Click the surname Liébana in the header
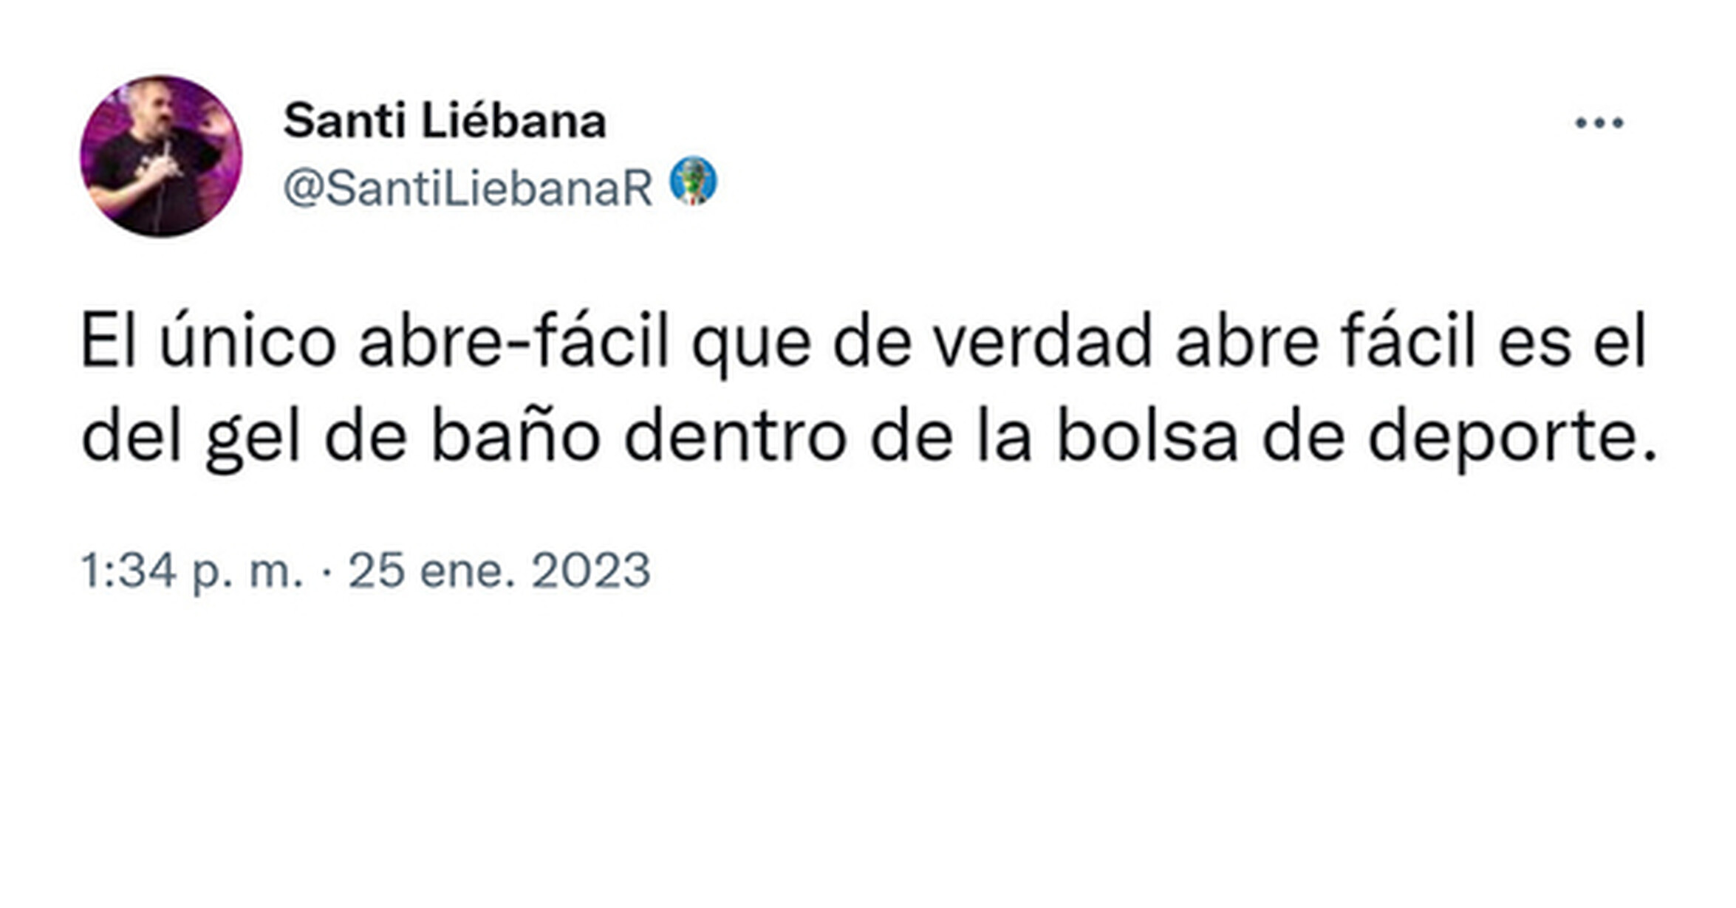This screenshot has width=1736, height=908. (x=514, y=120)
